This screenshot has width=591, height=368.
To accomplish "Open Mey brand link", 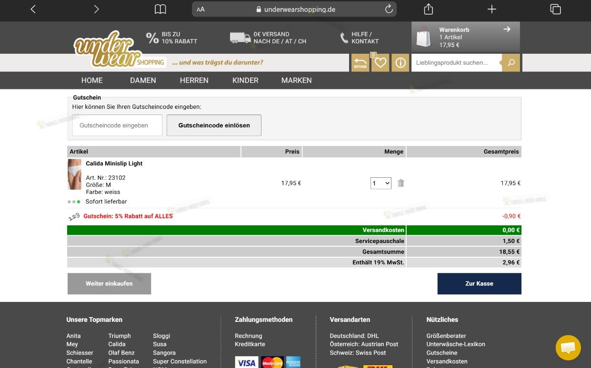I will [72, 344].
